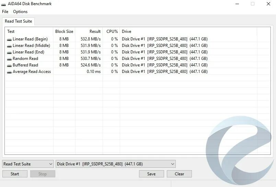Close the AIDA64 Disk Benchmark window
This screenshot has height=187, width=276.
268,4
